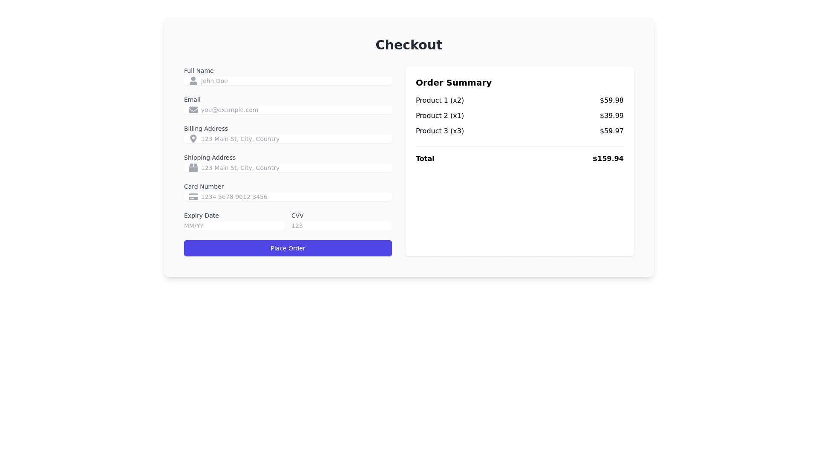818x460 pixels.
Task: Focus the Full Name input field
Action: (x=294, y=81)
